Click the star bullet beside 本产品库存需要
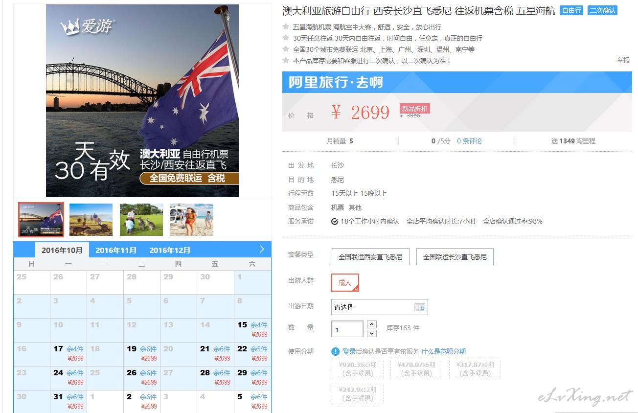 click(286, 60)
